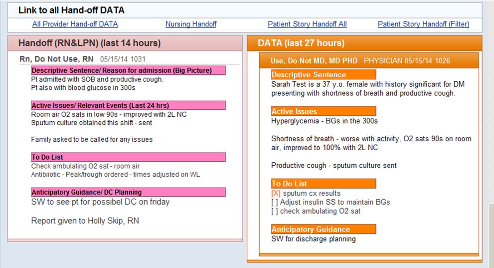Click the Link to all Hand-off DATA title

(x=71, y=10)
